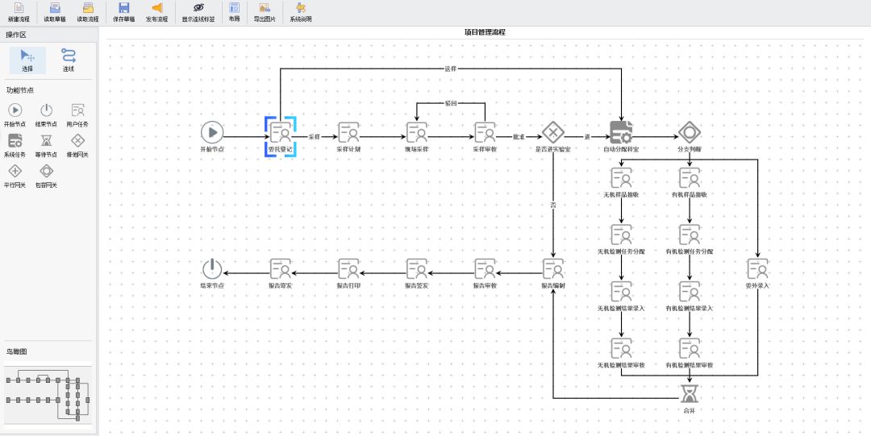
Task: Select the 自动分配科室 node on canvas
Action: (x=621, y=133)
